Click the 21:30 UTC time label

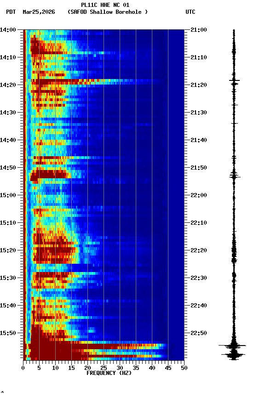pos(199,113)
